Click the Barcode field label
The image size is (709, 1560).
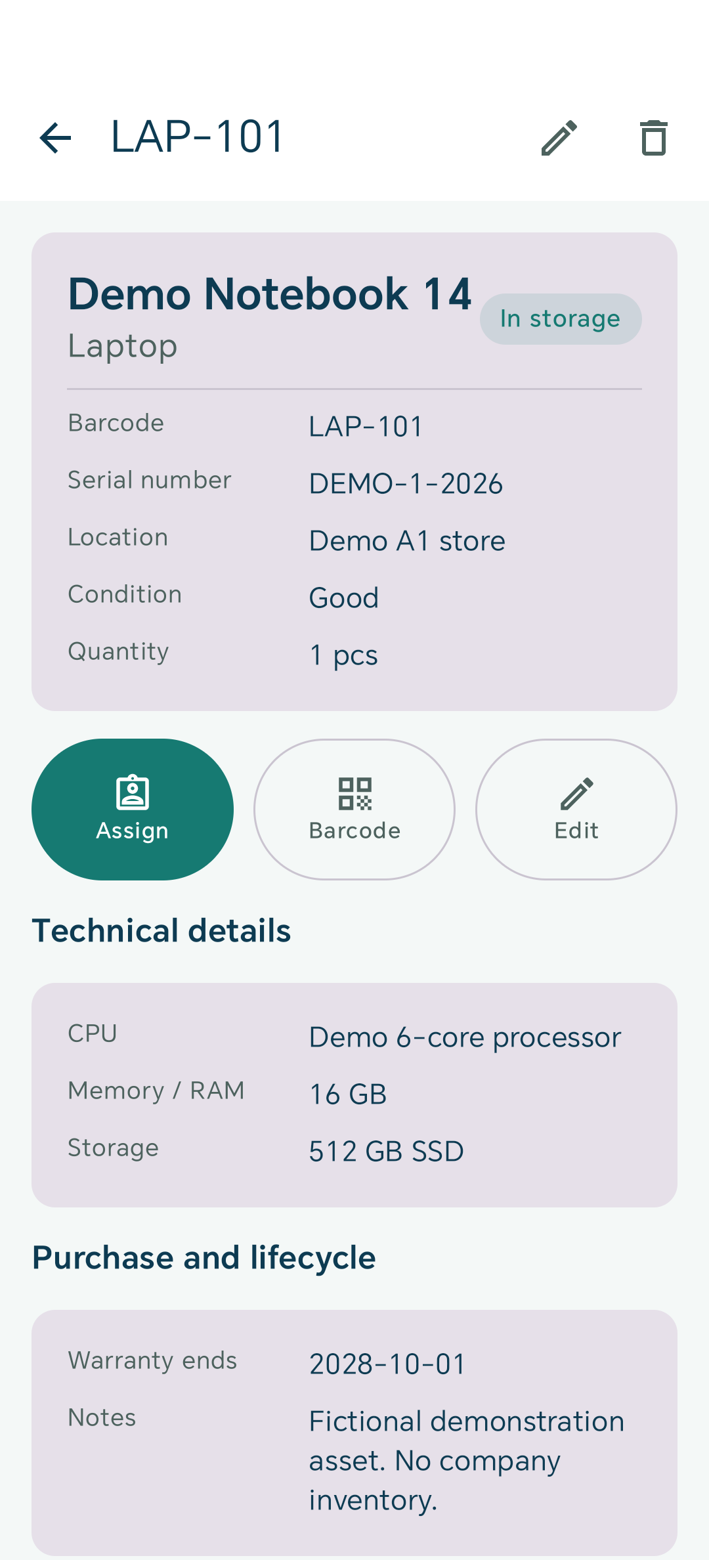coord(116,423)
